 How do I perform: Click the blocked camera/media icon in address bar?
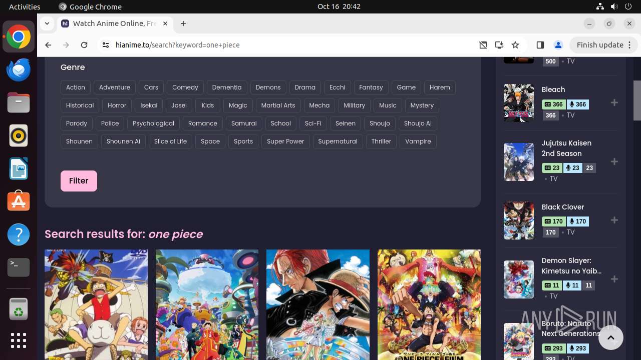click(x=483, y=45)
